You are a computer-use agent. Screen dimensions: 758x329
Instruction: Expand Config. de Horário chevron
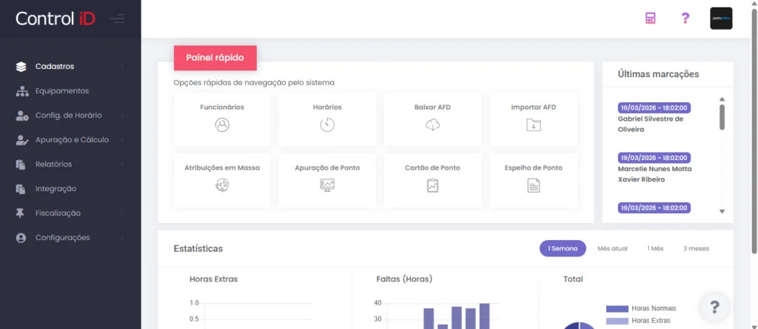coord(123,116)
